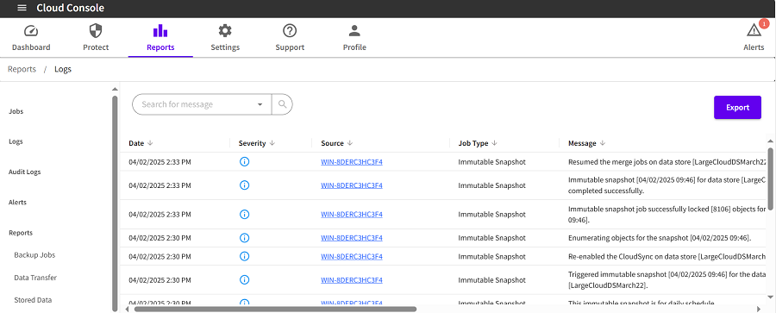Open the Dashboard gauge icon
The height and width of the screenshot is (313, 776).
pyautogui.click(x=31, y=31)
